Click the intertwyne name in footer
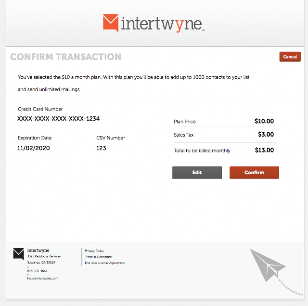 coord(38,250)
